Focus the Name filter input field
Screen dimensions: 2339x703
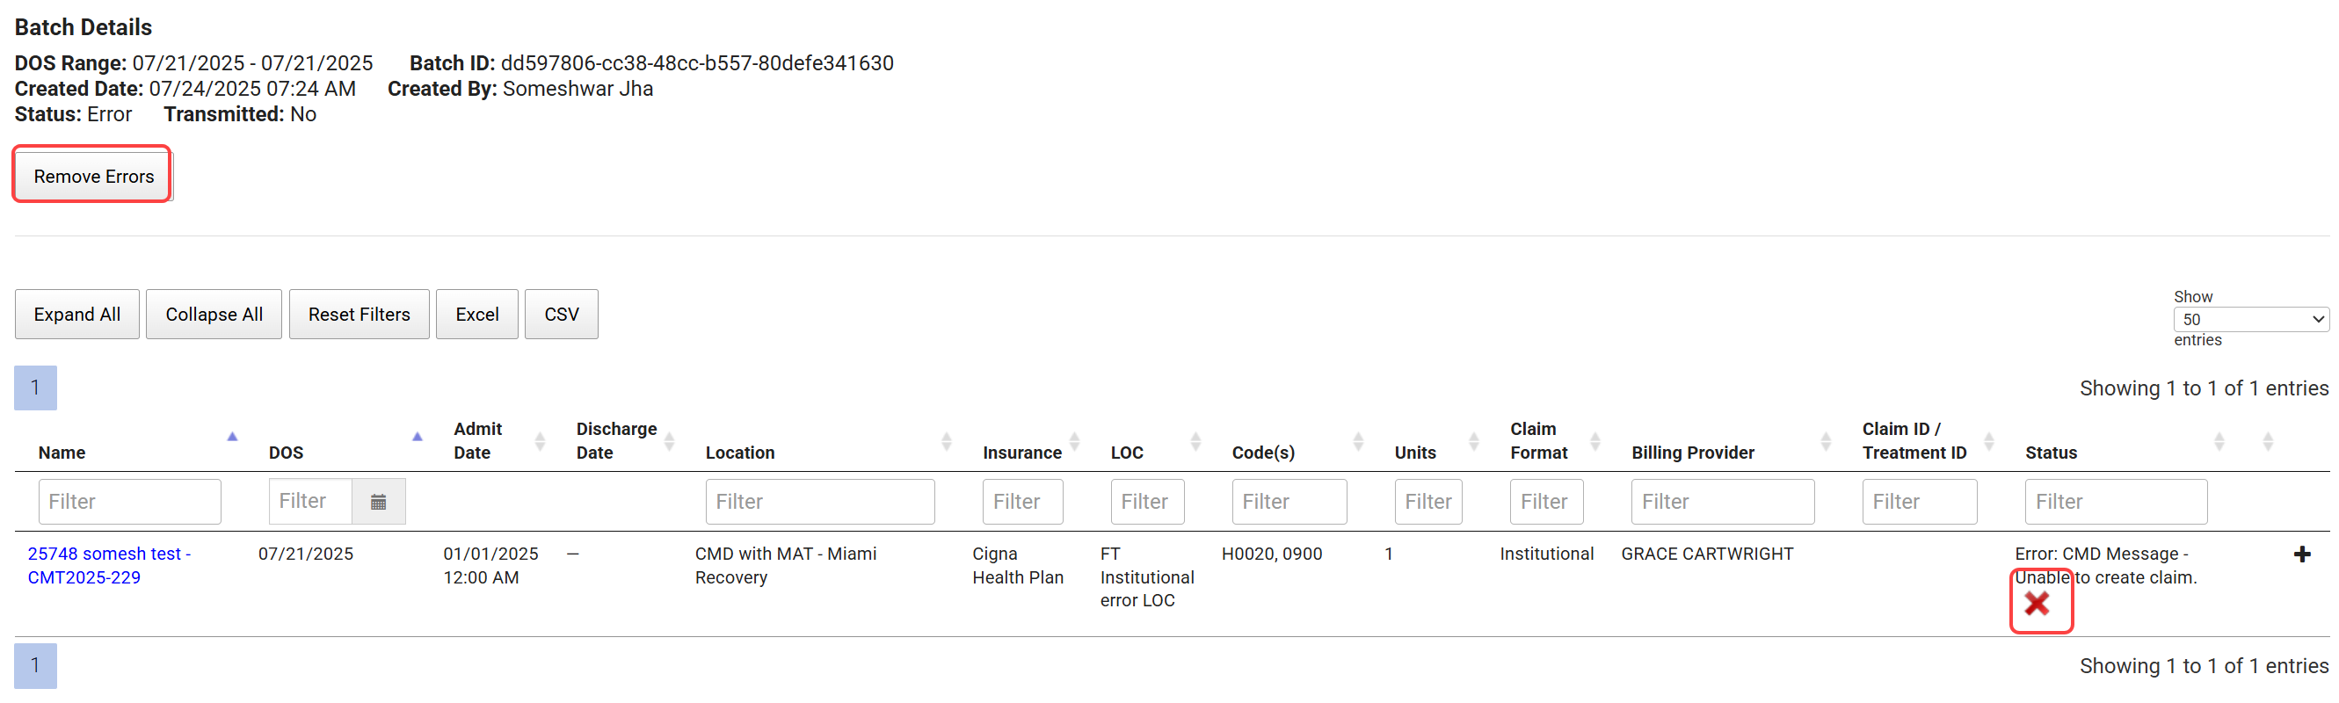coord(129,502)
